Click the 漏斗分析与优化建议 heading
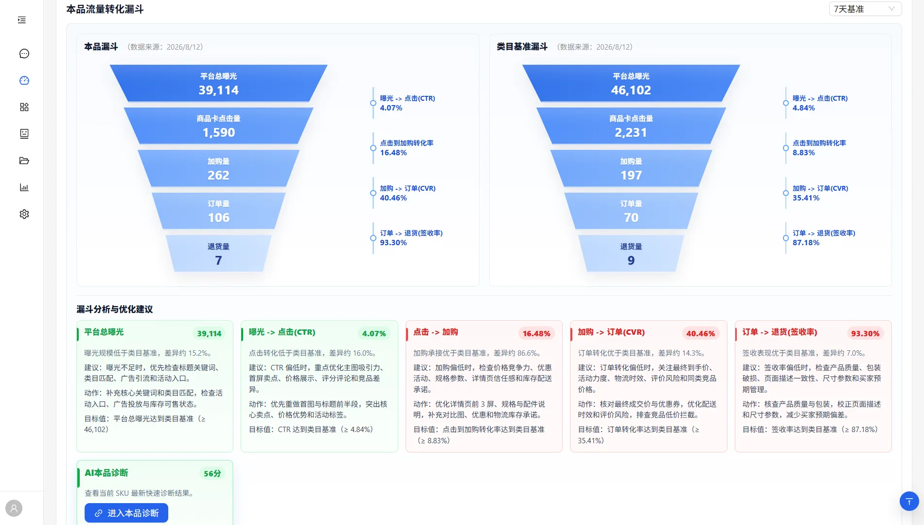924x525 pixels. click(x=114, y=309)
